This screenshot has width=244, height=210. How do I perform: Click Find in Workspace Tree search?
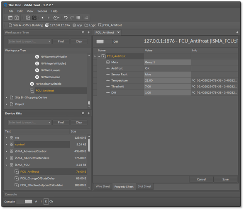(x=61, y=41)
